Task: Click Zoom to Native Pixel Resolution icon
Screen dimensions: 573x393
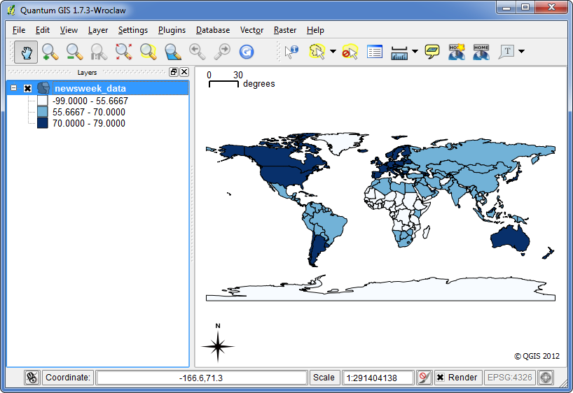Action: pos(99,52)
